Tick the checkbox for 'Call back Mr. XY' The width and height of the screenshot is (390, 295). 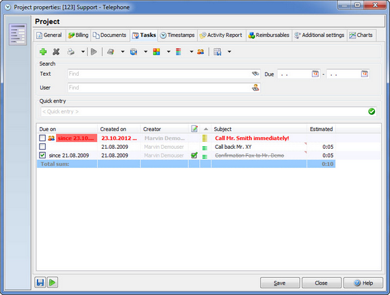click(42, 147)
